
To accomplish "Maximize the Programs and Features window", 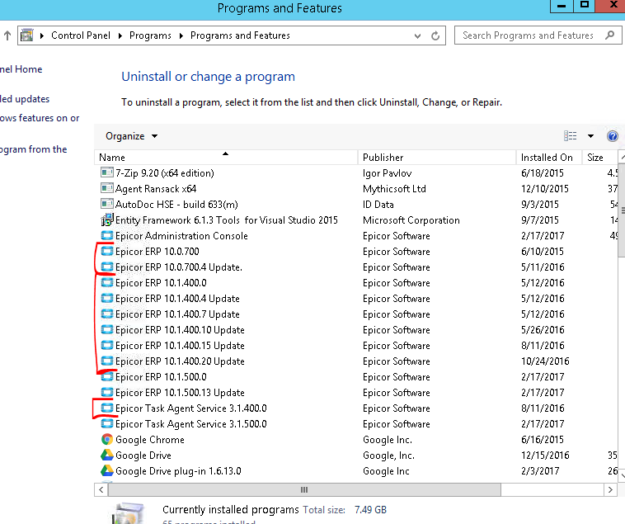I will point(585,6).
